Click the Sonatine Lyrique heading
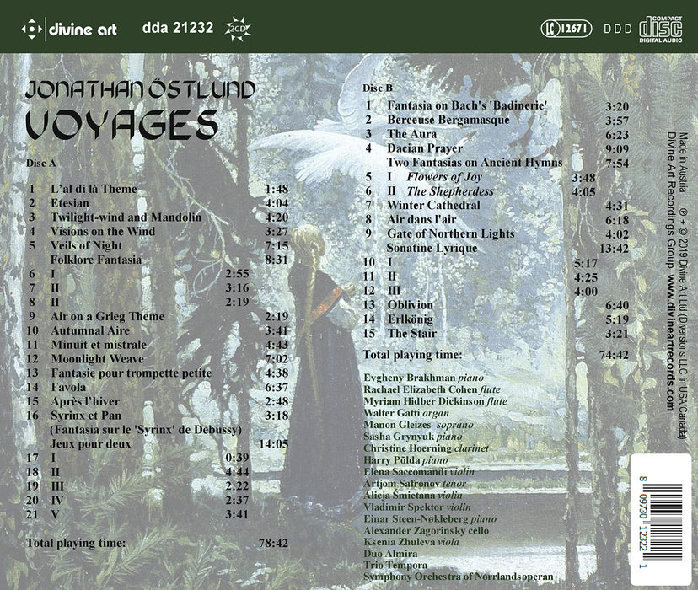698x590 pixels. 432,249
